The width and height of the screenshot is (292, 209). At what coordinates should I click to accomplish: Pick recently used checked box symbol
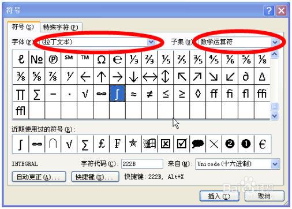[182, 144]
